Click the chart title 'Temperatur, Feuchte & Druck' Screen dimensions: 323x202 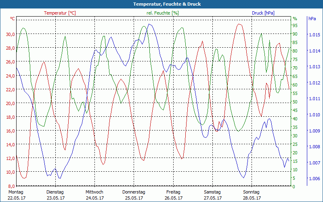[161, 4]
